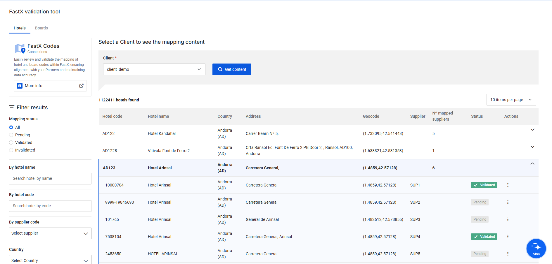Screen dimensions: 552x264
Task: Click the More info link
Action: (x=34, y=86)
